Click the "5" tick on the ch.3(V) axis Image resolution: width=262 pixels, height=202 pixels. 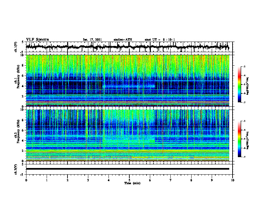pos(23,164)
